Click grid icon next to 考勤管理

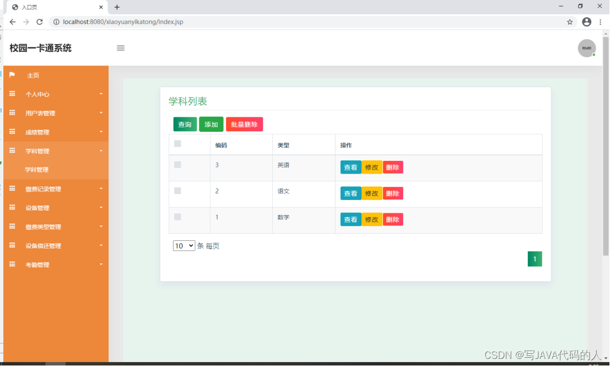tap(12, 264)
